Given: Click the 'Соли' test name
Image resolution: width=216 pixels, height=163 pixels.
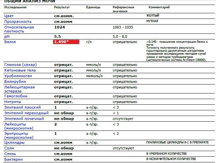Looking at the screenshot, I should click(9, 148).
